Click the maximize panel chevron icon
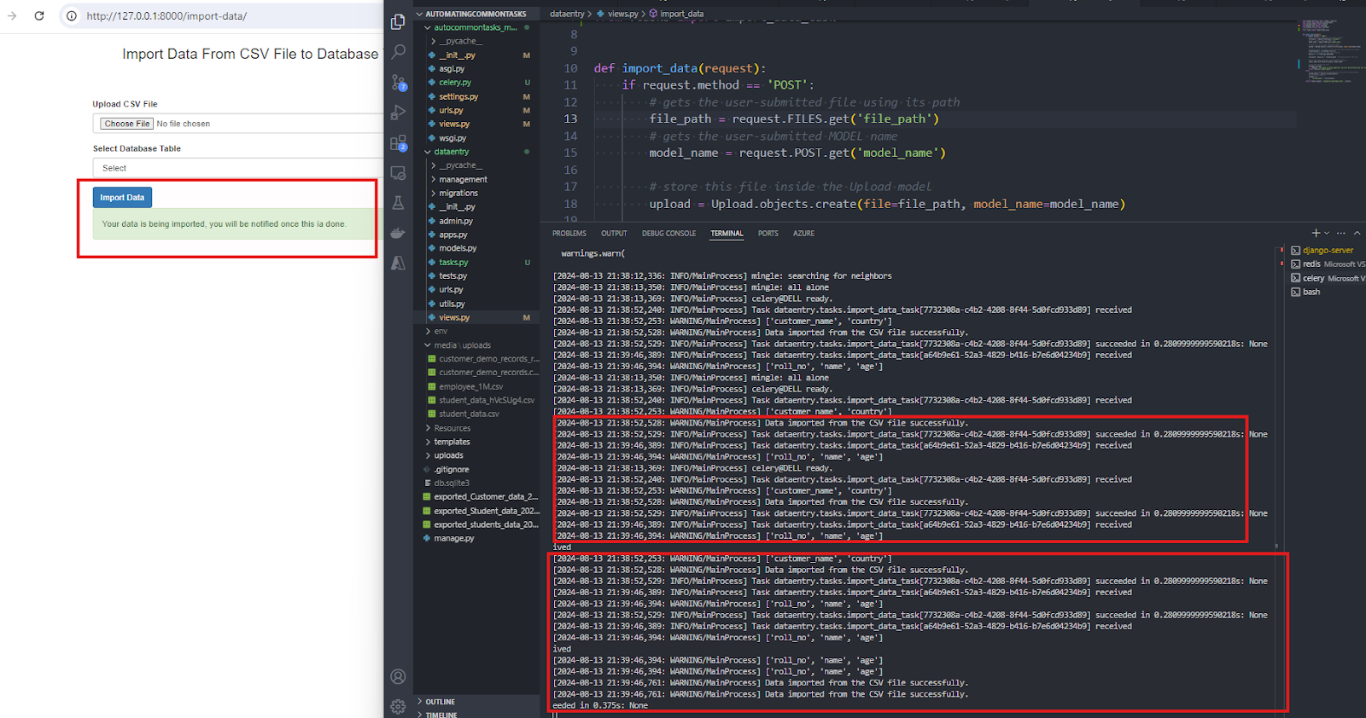 (1357, 233)
